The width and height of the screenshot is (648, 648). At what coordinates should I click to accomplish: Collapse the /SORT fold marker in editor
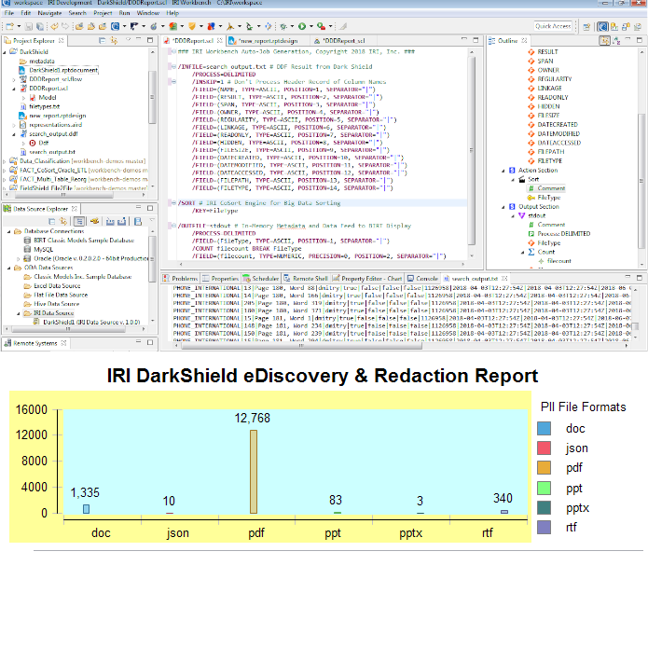point(174,203)
